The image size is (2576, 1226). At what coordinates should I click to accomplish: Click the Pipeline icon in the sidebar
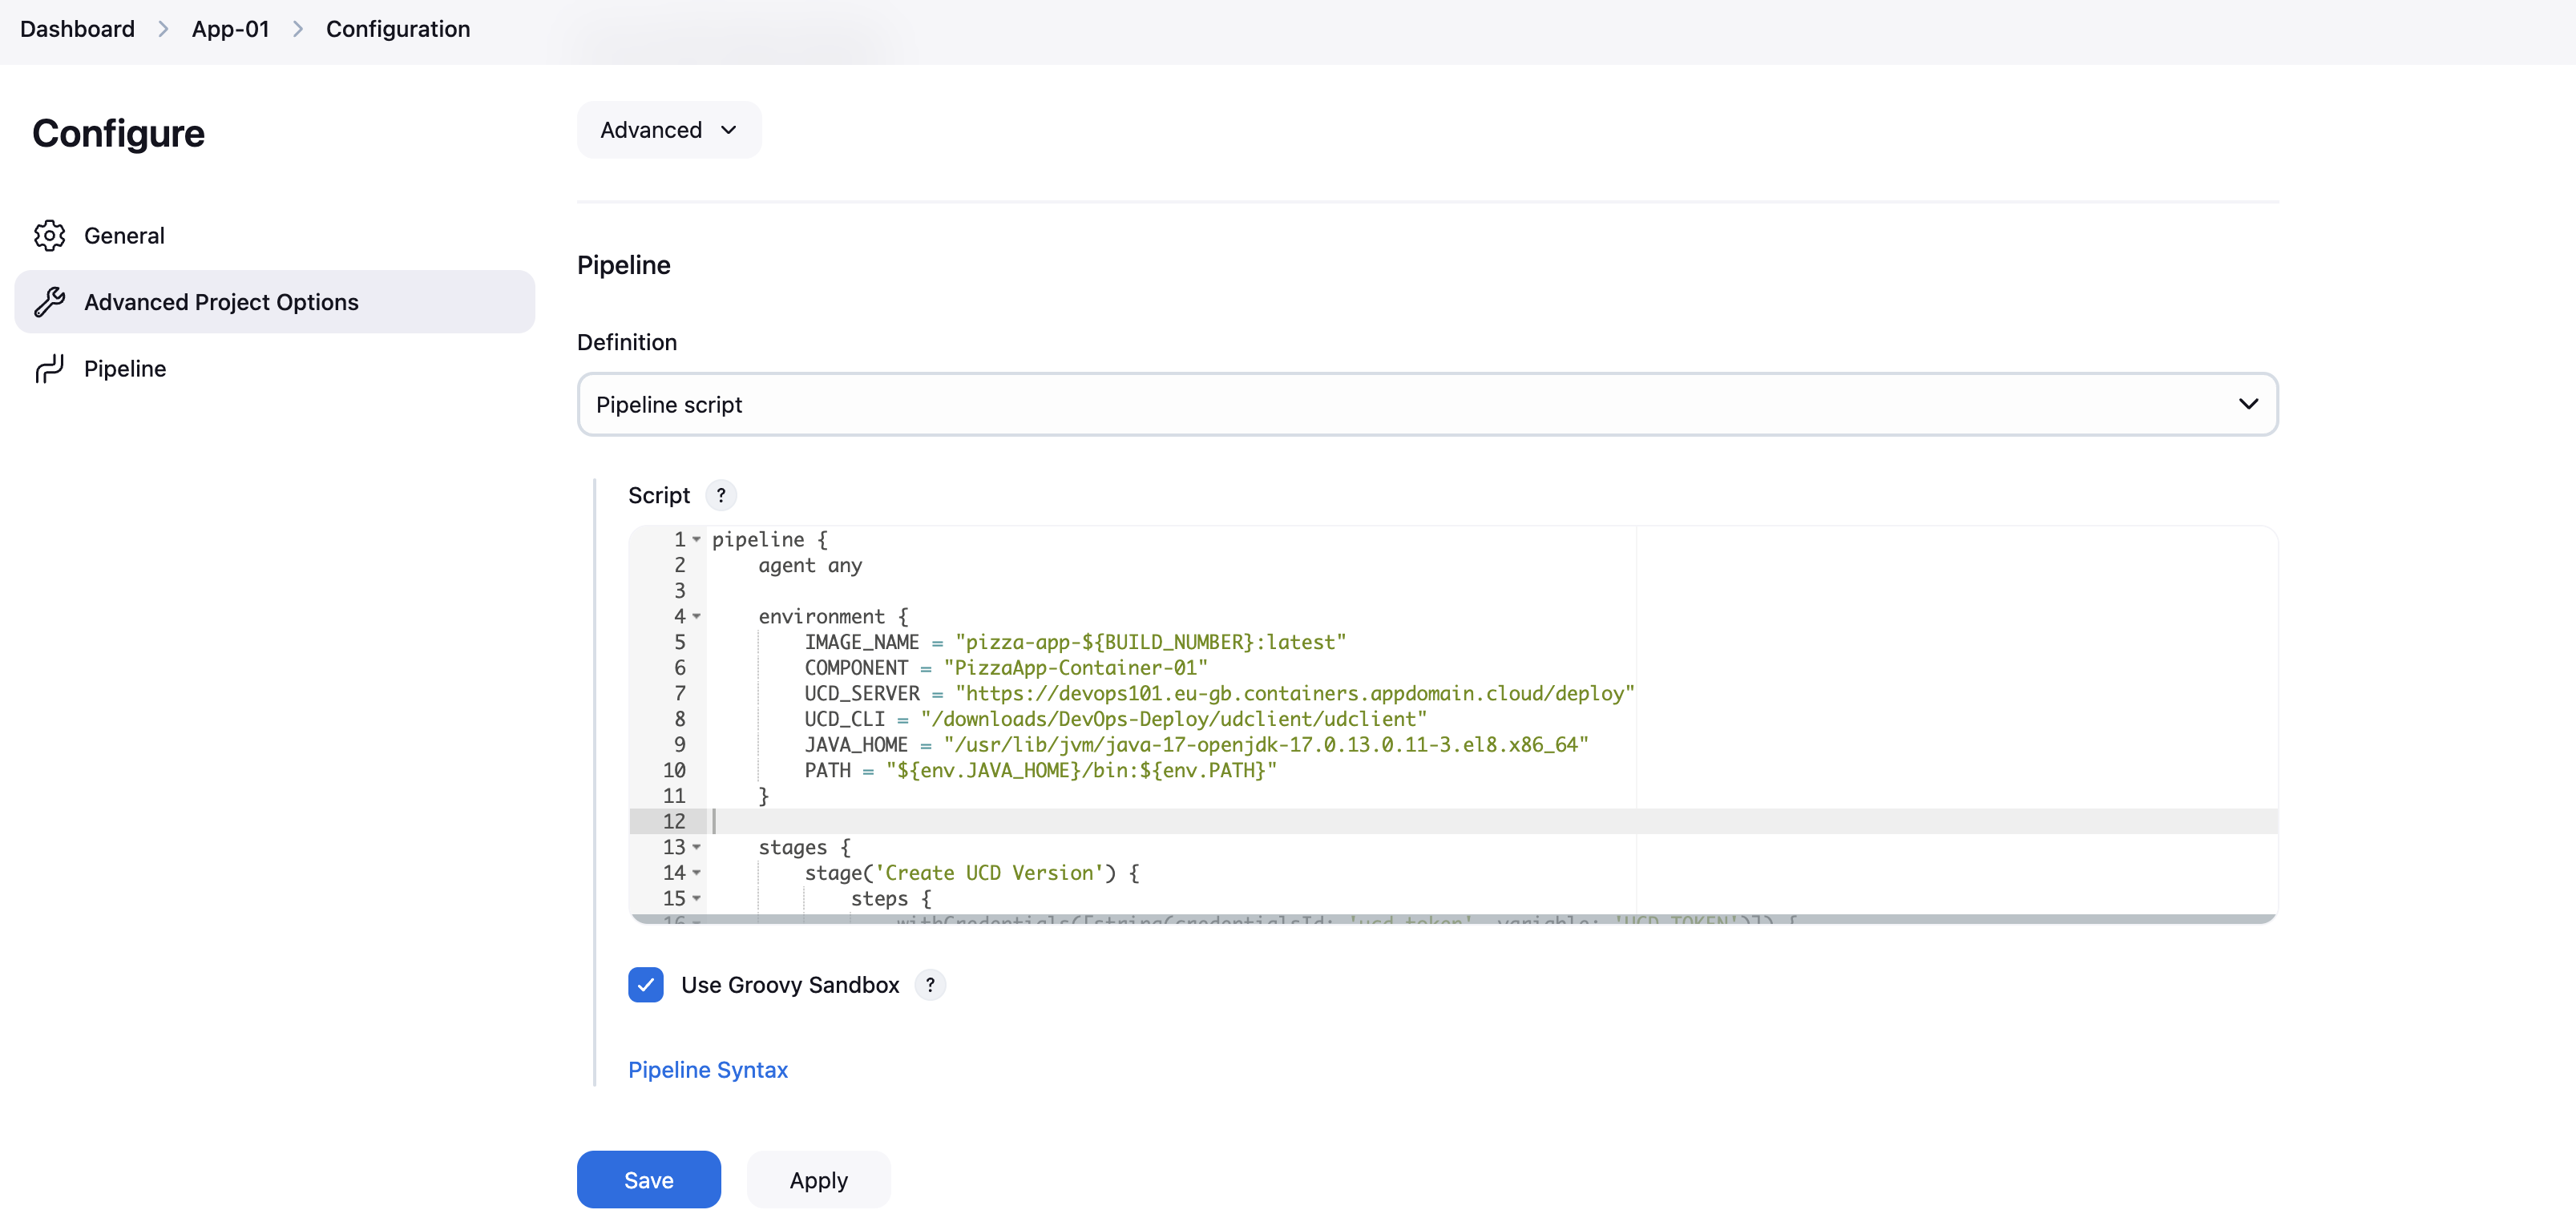(49, 369)
